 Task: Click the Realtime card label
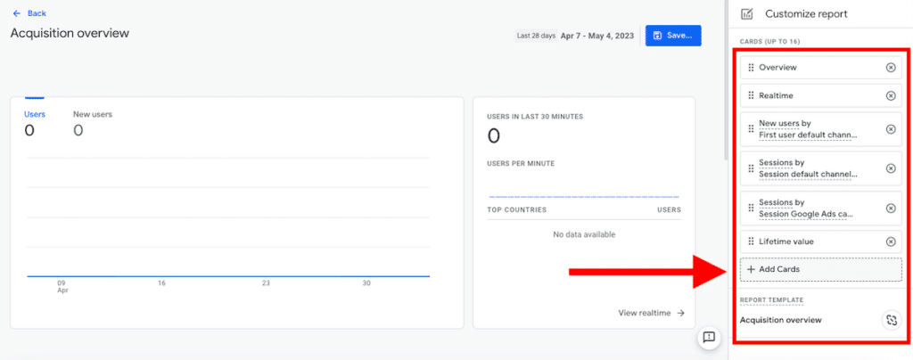click(x=777, y=95)
